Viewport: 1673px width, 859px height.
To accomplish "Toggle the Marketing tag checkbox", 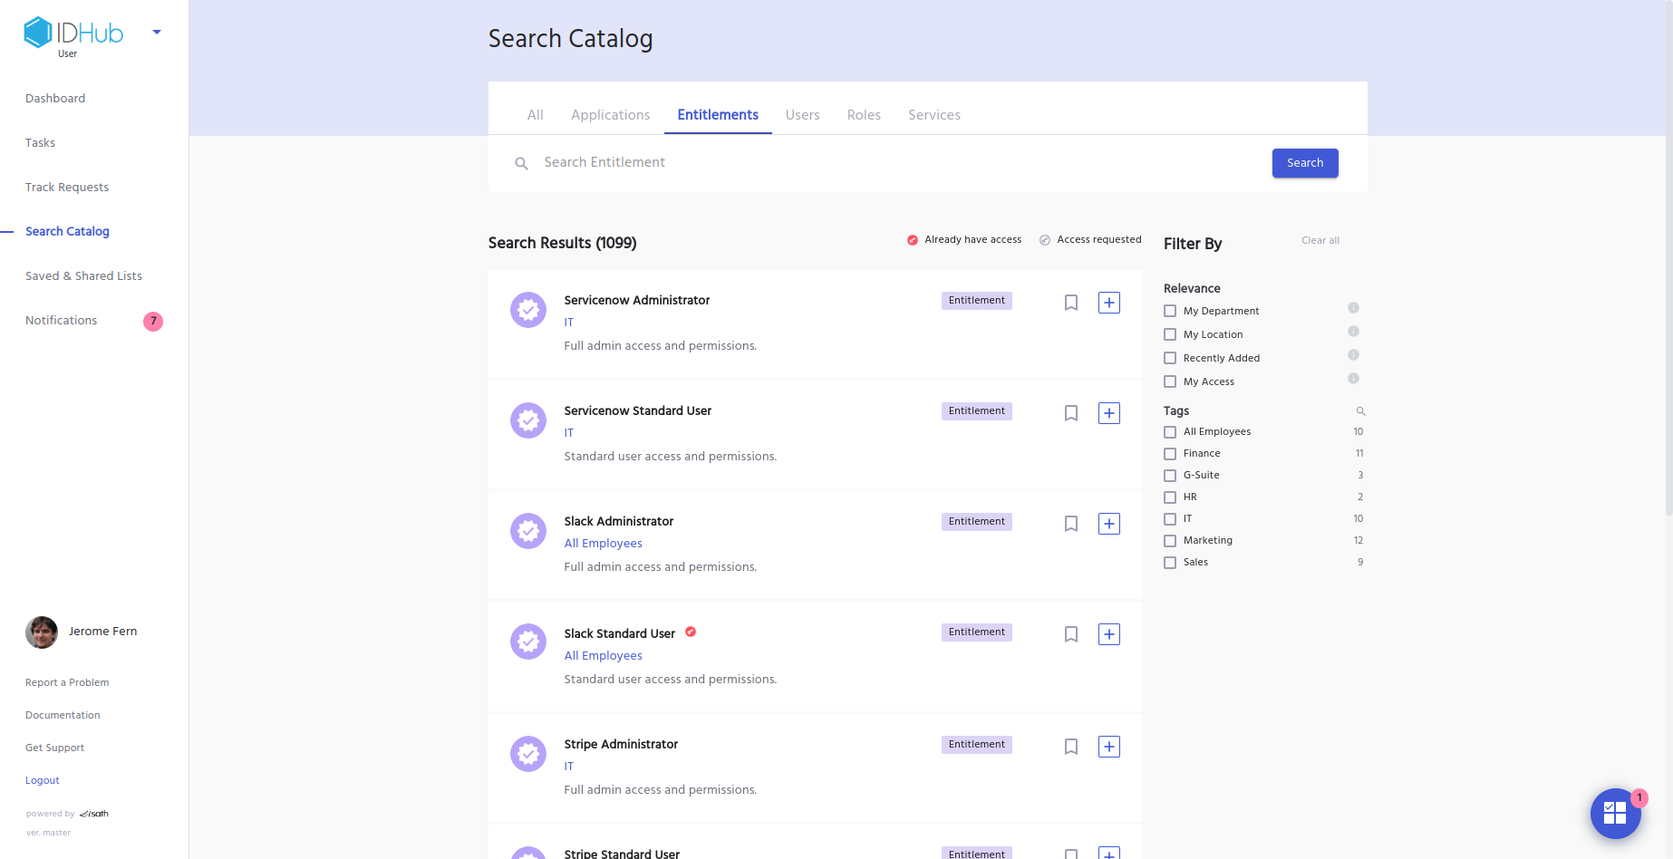I will click(1170, 541).
